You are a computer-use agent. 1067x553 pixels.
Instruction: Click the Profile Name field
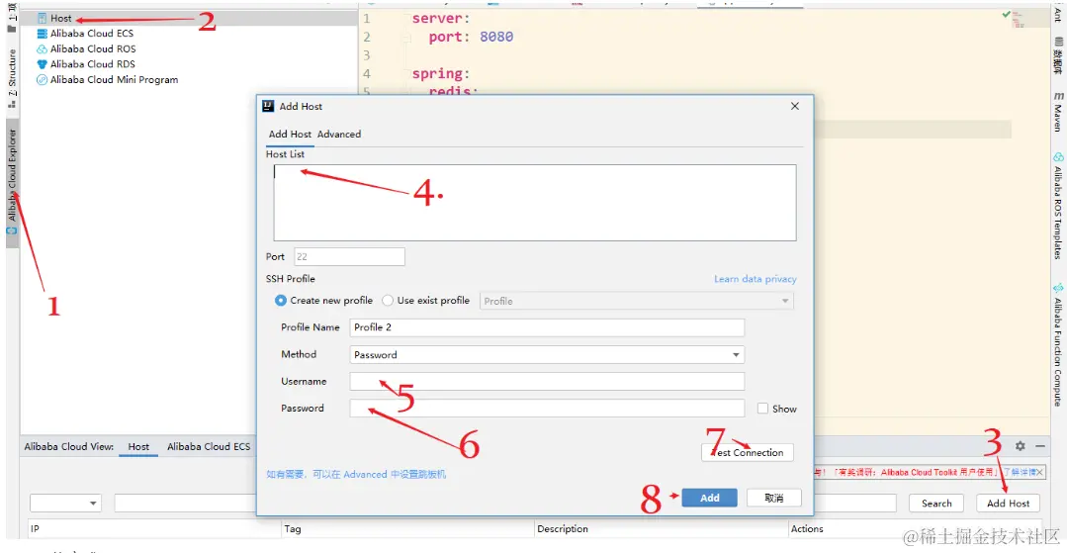tap(547, 326)
